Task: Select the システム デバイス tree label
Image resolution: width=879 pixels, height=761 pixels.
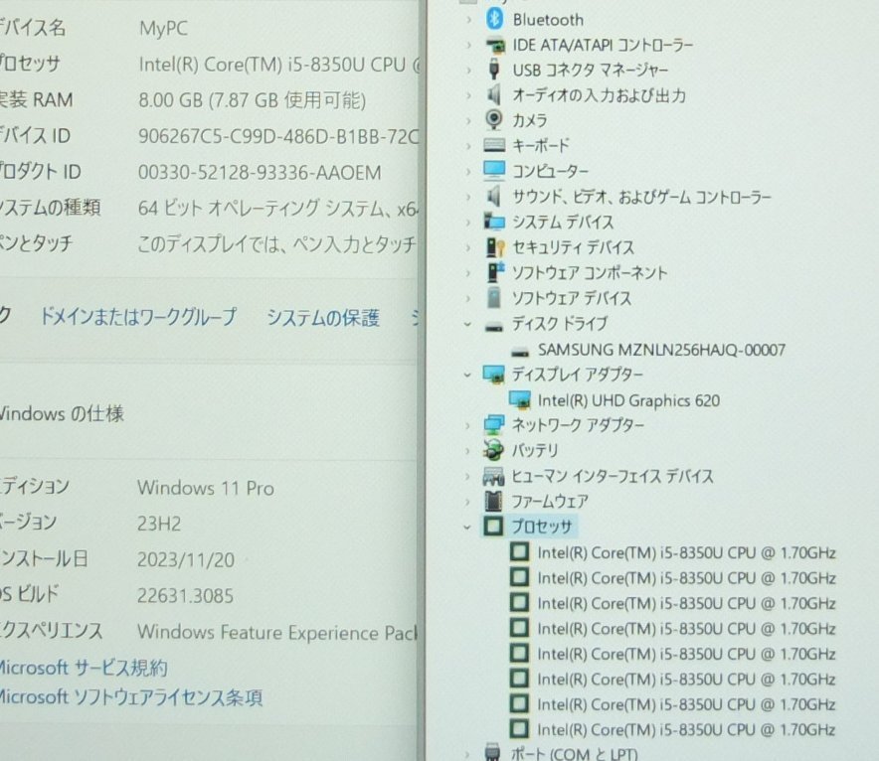Action: tap(563, 223)
